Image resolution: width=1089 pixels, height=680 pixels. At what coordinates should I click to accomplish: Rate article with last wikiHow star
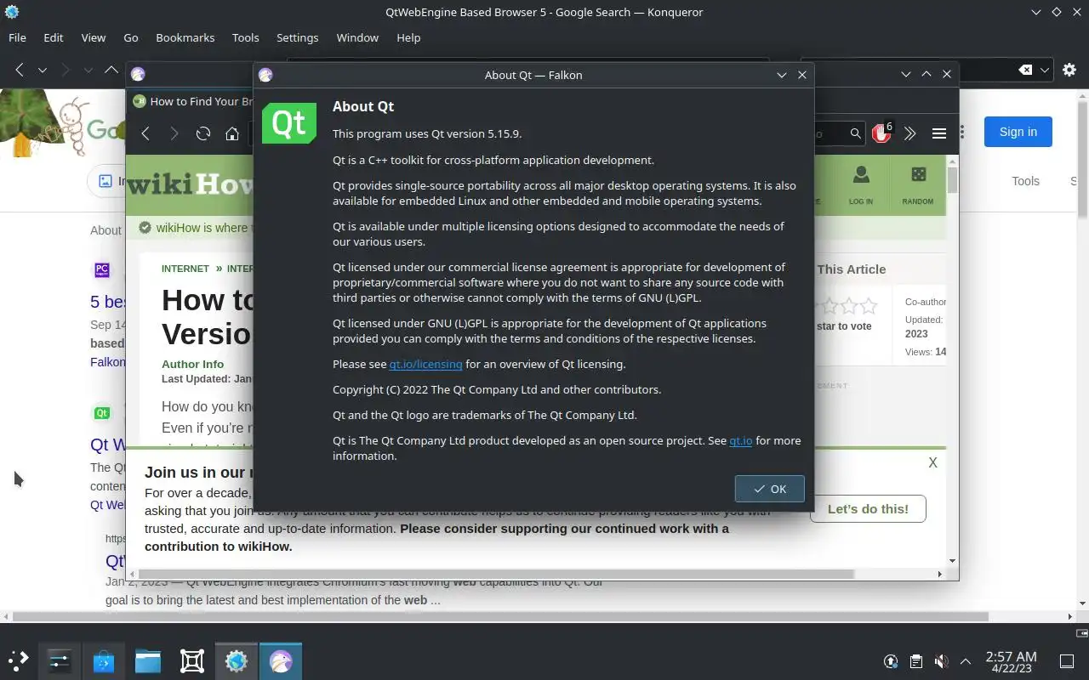[869, 306]
